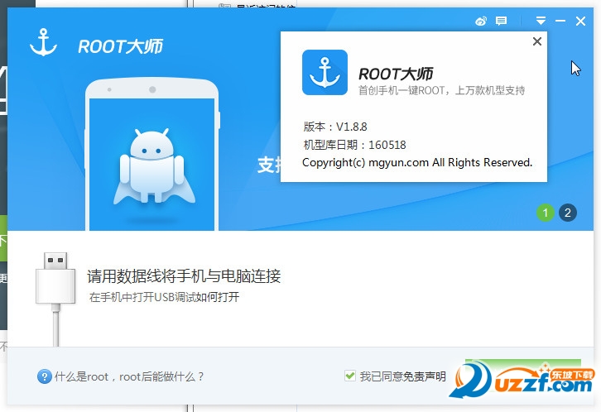Open '如何打开' USB debugging help link
The height and width of the screenshot is (412, 601).
tap(218, 297)
